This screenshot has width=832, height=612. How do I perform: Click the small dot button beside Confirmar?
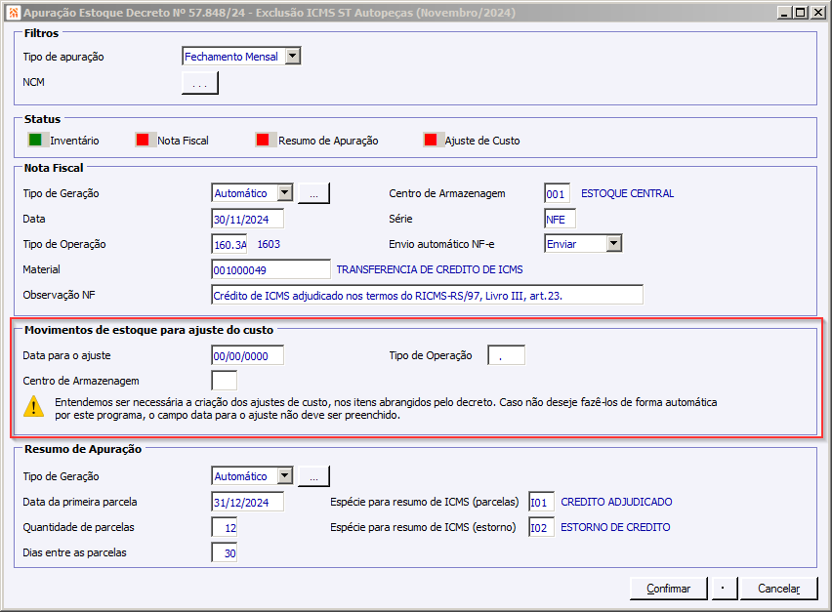[725, 589]
